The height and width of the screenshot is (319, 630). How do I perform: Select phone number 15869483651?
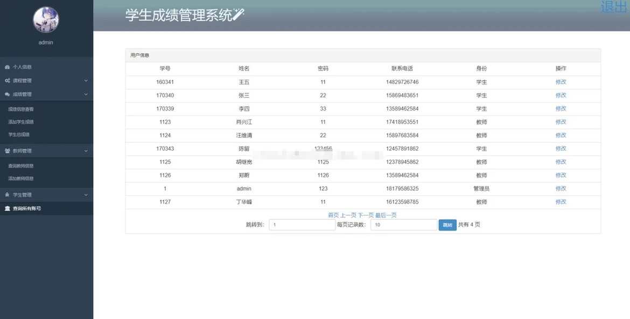tap(402, 95)
